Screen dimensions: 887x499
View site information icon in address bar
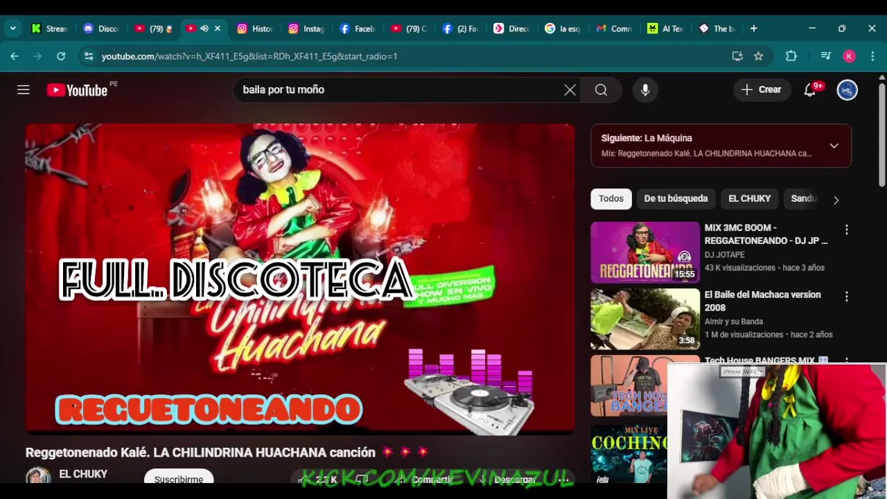coord(88,56)
